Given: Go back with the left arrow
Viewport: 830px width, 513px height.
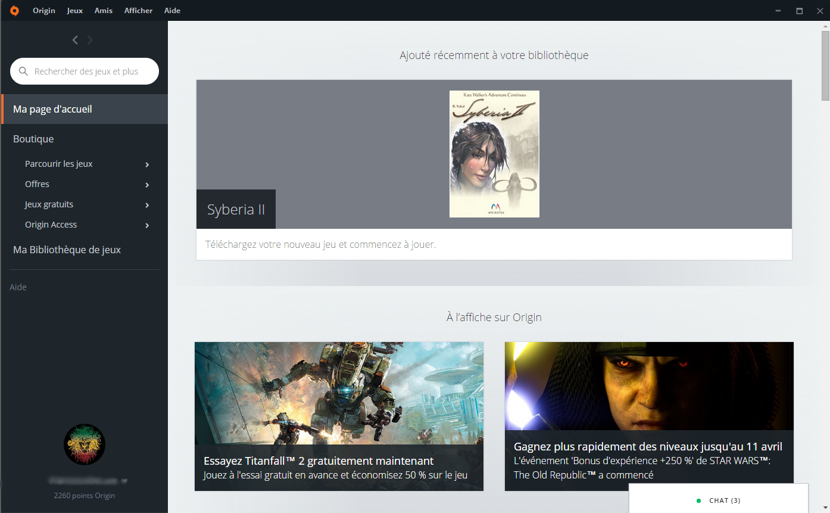Looking at the screenshot, I should tap(75, 40).
